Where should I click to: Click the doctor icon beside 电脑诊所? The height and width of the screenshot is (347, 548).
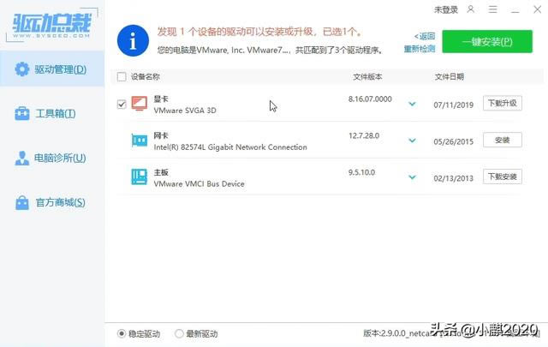(22, 159)
